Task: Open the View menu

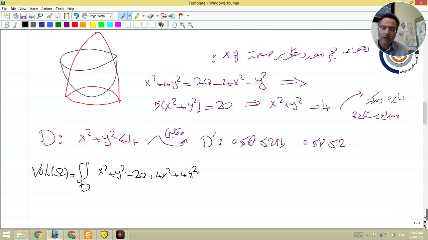Action: coord(23,9)
